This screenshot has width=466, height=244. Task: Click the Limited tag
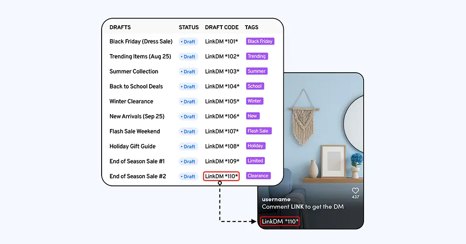pyautogui.click(x=255, y=161)
